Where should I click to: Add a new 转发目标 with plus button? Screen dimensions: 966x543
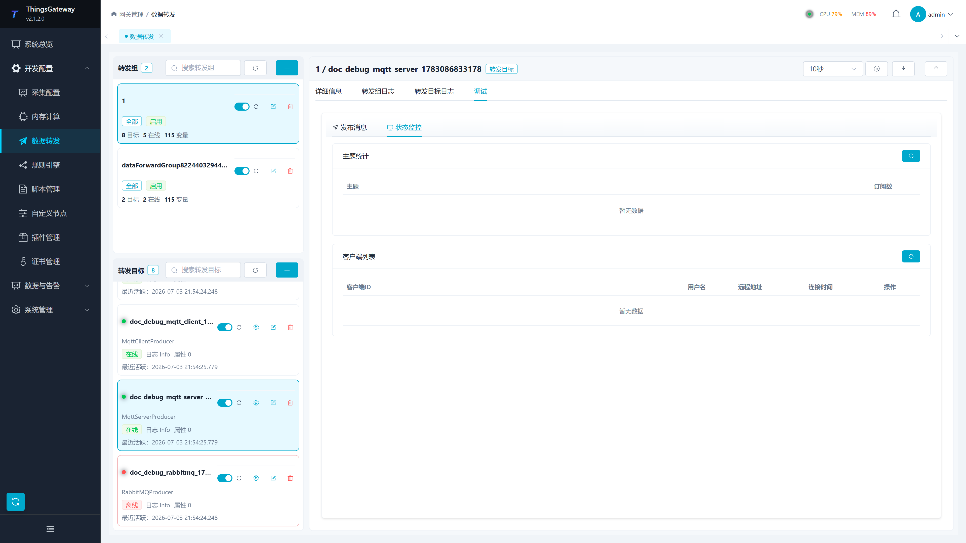(287, 270)
